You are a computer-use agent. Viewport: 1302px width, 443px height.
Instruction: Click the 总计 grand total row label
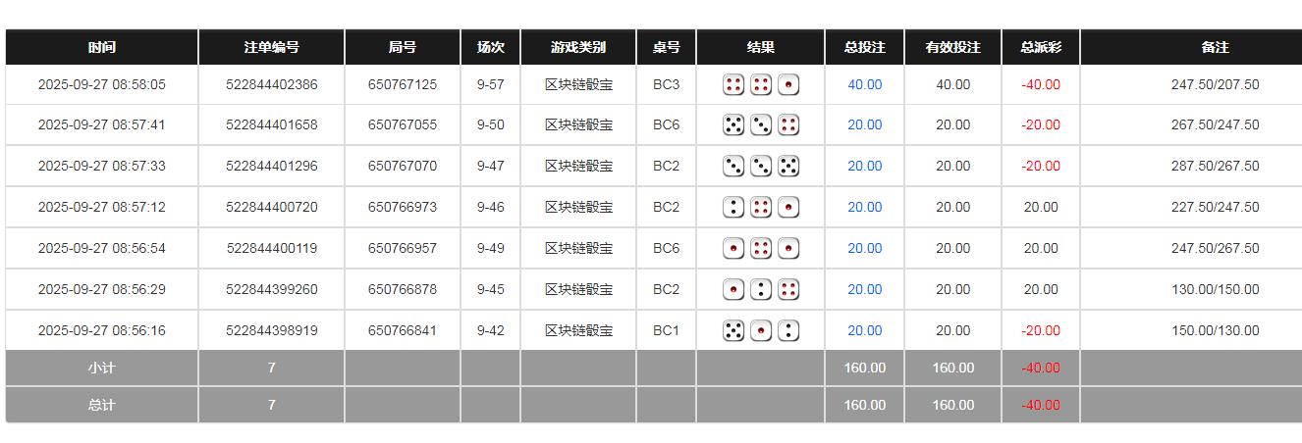101,405
